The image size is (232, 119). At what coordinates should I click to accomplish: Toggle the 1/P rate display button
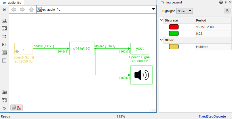point(227,11)
